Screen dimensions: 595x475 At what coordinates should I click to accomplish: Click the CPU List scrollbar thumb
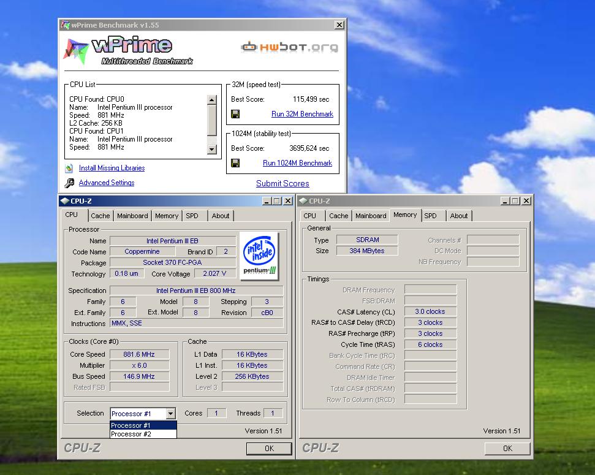[212, 120]
